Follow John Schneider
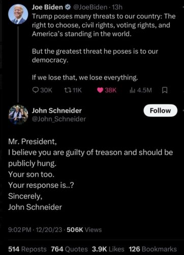Image resolution: width=184 pixels, height=255 pixels. [161, 111]
